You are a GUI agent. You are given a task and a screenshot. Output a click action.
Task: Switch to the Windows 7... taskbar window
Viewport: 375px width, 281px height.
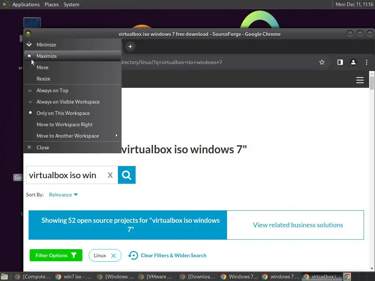pos(240,277)
